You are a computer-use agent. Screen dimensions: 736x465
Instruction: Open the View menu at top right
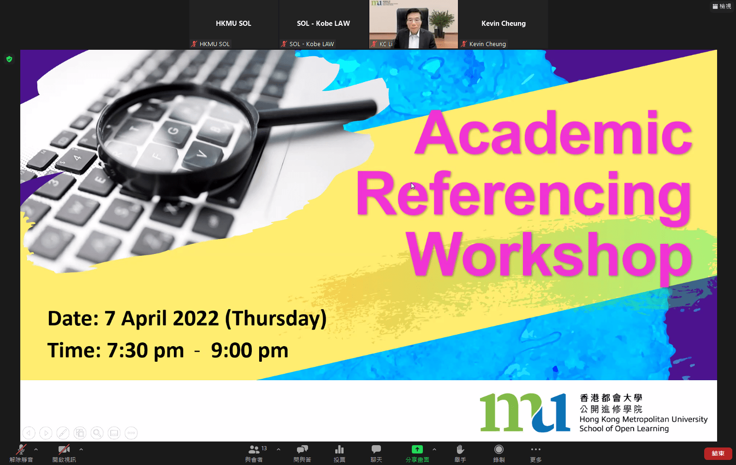tap(722, 6)
